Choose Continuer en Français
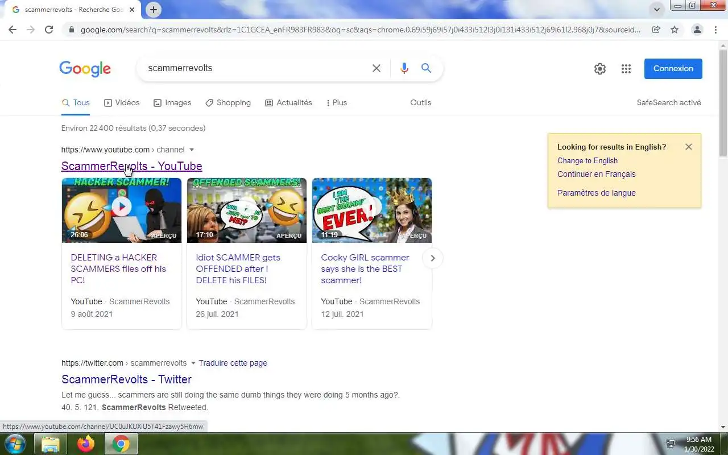The height and width of the screenshot is (455, 728). click(x=597, y=174)
